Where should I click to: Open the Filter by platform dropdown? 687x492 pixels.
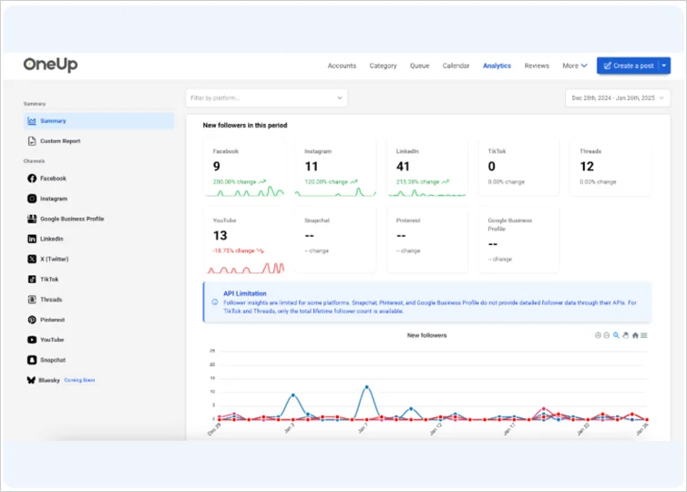(266, 97)
